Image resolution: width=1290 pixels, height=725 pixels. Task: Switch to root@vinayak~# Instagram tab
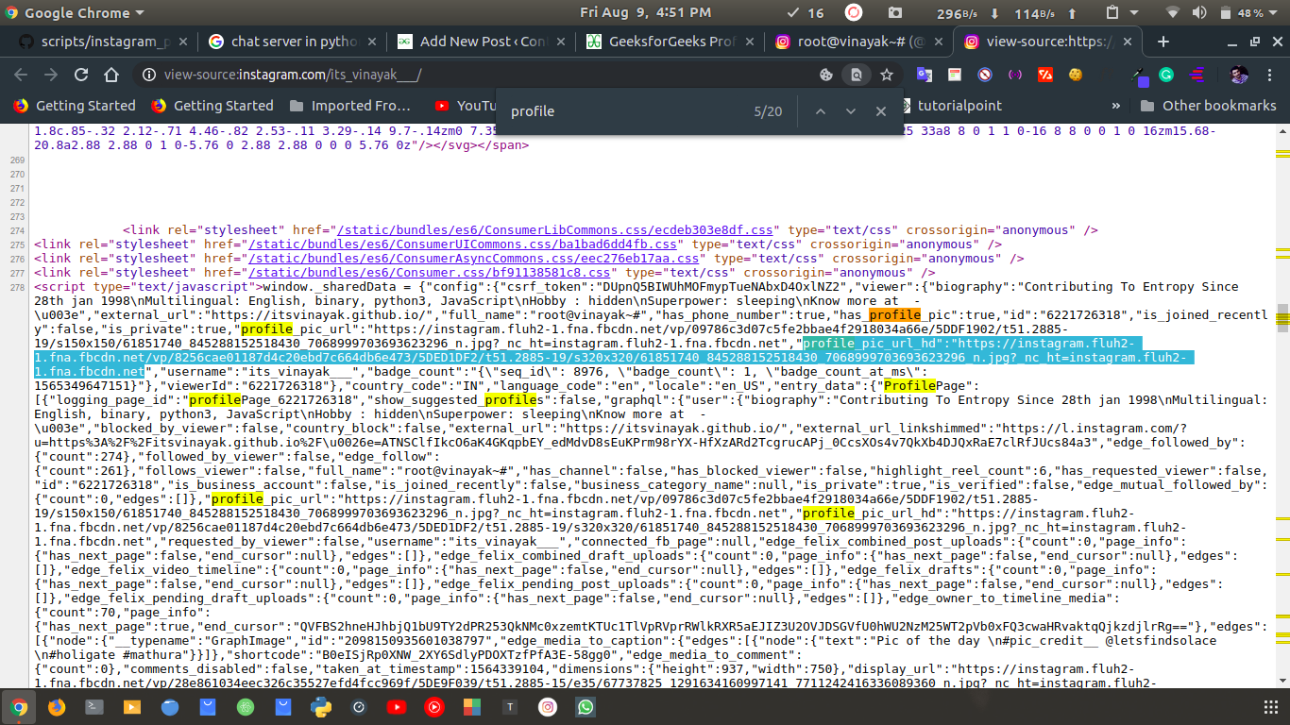(x=859, y=42)
